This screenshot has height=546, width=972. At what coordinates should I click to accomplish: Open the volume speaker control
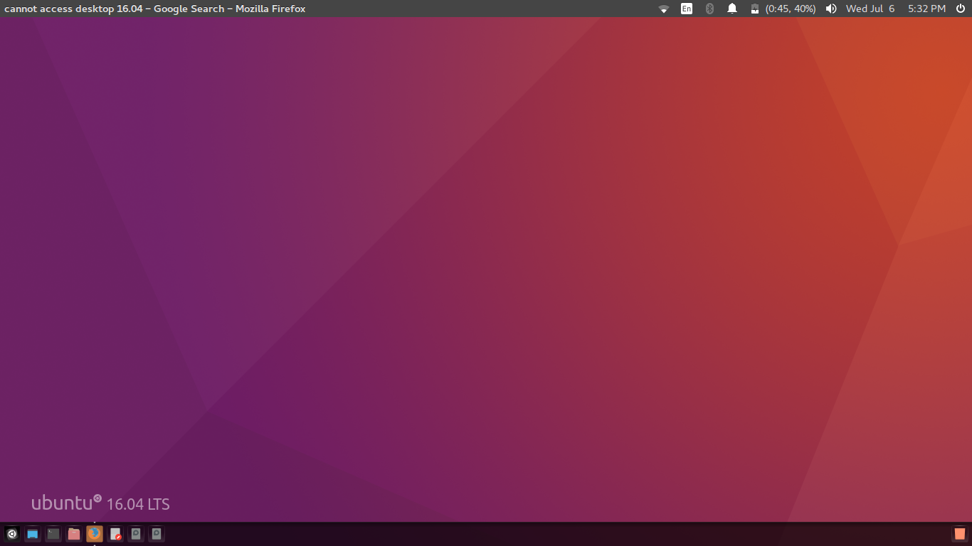831,9
